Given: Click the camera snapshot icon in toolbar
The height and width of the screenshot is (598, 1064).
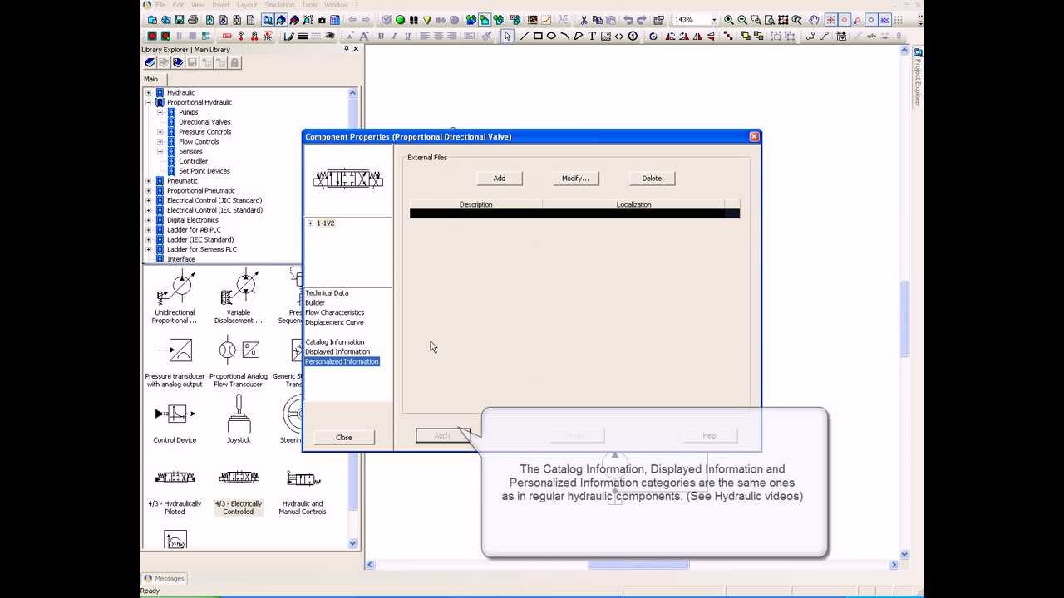Looking at the screenshot, I should click(322, 20).
